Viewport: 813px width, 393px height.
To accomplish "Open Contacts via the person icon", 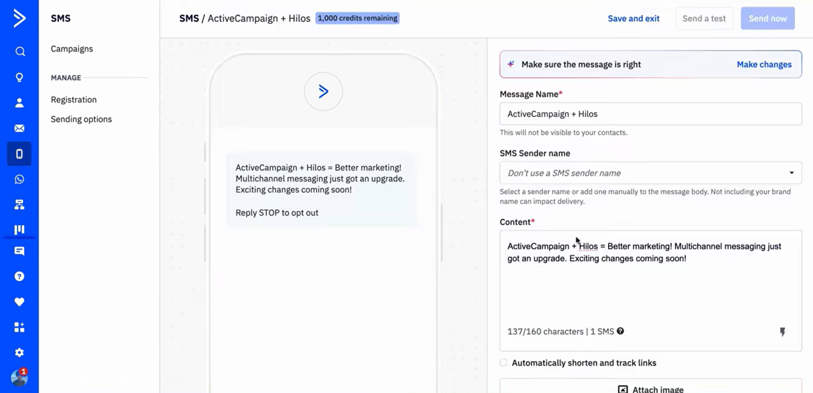I will (20, 103).
